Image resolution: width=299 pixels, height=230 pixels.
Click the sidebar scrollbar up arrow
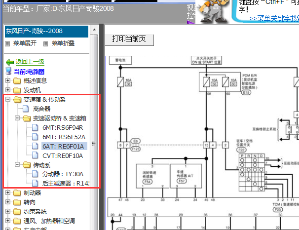coord(94,30)
